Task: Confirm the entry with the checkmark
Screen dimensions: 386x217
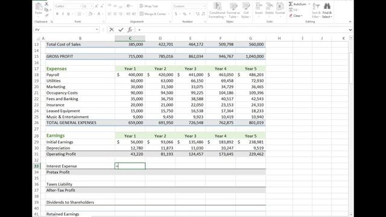Action: tap(121, 30)
